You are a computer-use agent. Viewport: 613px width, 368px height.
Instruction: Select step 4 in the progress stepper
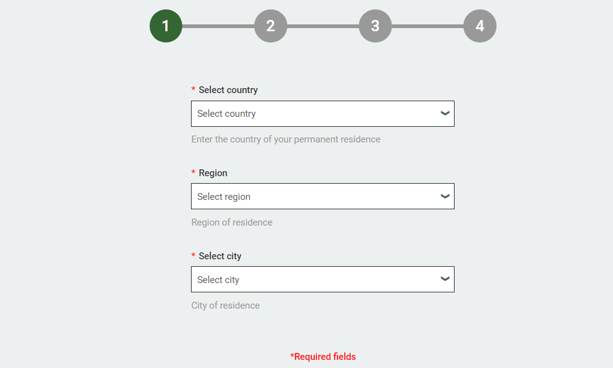tap(480, 26)
